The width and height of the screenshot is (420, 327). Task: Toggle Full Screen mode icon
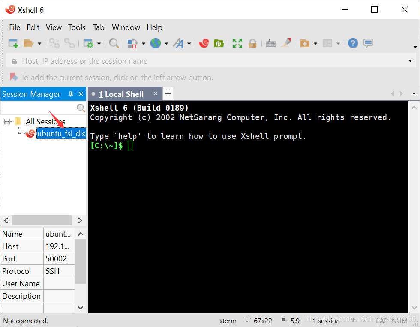tap(237, 43)
